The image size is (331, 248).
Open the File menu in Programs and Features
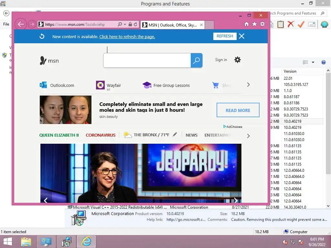coord(6,24)
